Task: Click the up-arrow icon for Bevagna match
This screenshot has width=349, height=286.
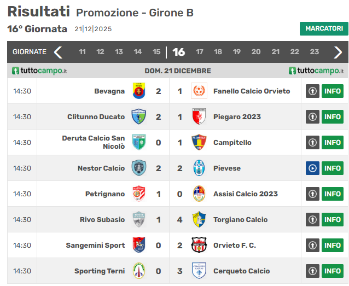Action: [312, 91]
